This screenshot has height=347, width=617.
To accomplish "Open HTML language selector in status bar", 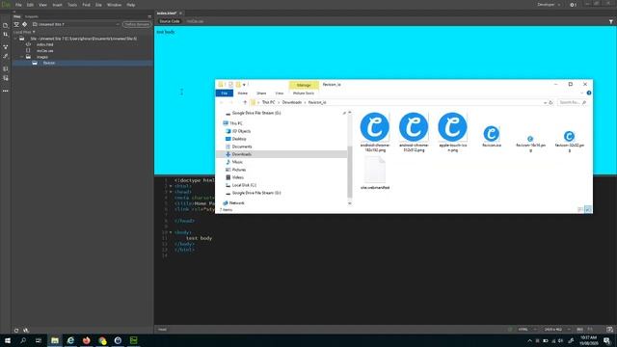I will tap(526, 330).
